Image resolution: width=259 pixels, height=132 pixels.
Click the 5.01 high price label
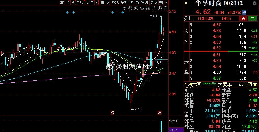pyautogui.click(x=153, y=16)
